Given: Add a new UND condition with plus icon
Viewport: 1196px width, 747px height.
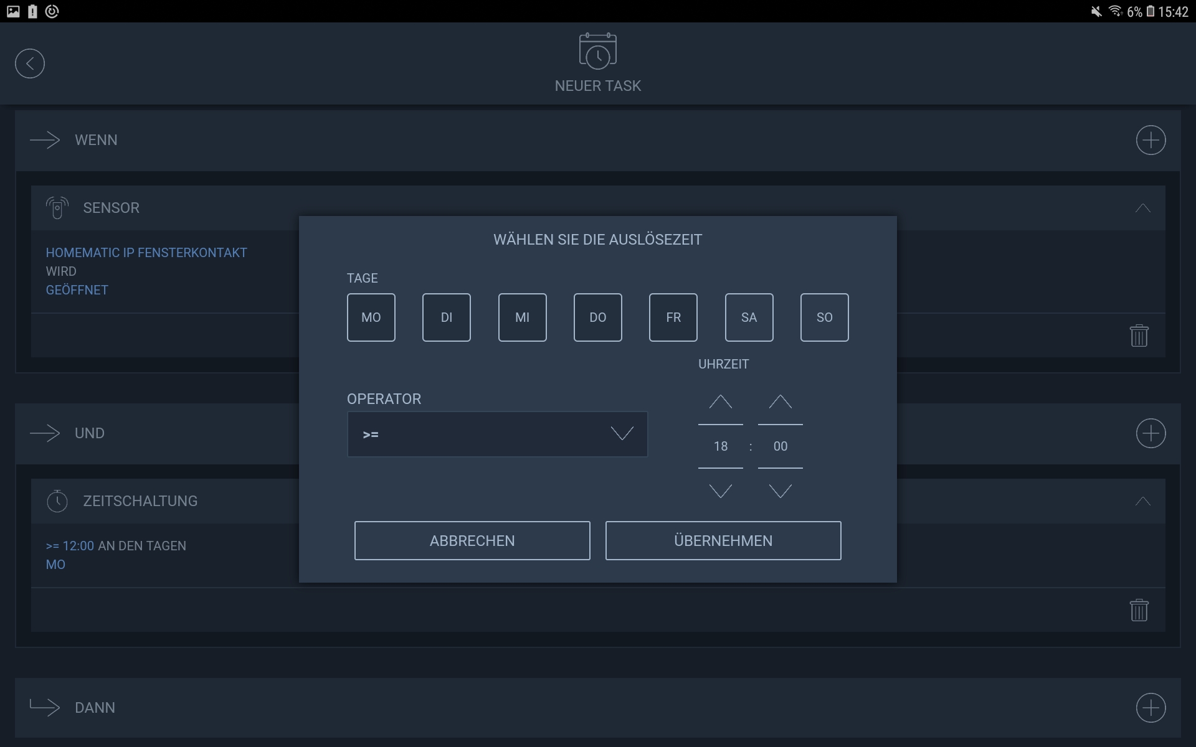Looking at the screenshot, I should click(x=1151, y=433).
